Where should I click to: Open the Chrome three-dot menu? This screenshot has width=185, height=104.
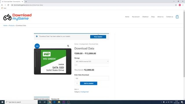click(183, 5)
